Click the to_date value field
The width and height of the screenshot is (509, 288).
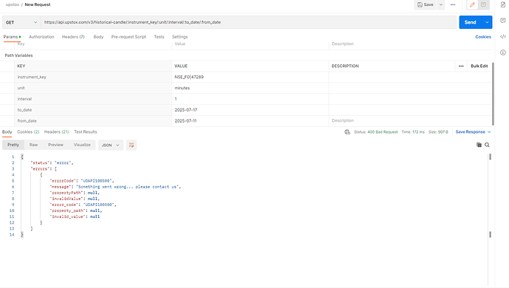[250, 110]
